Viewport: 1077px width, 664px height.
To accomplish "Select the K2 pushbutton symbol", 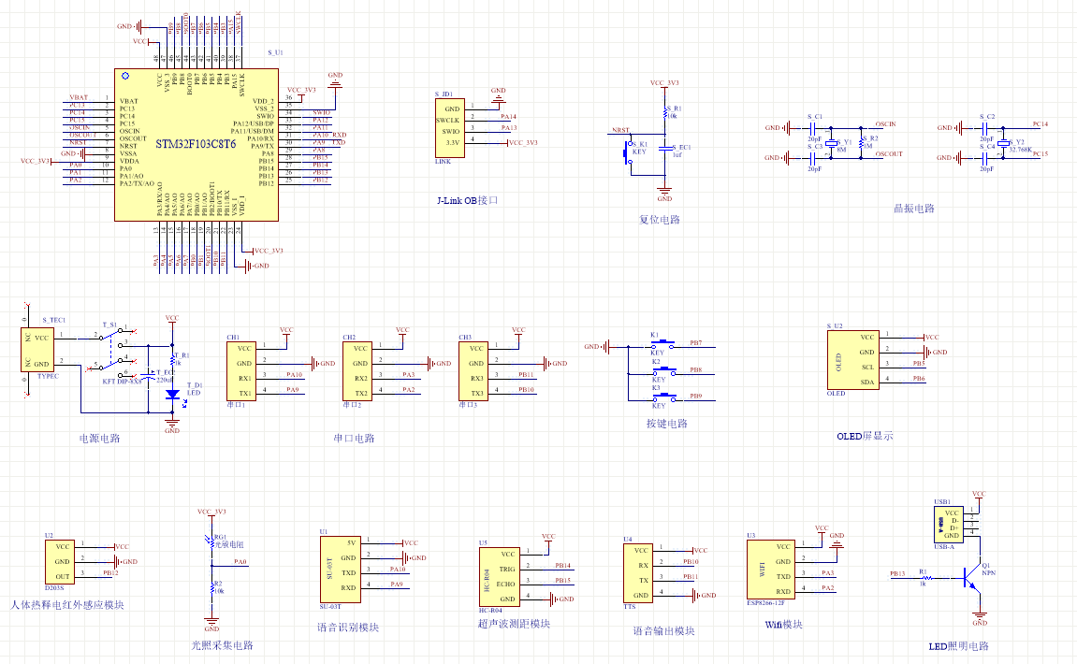I will pos(663,371).
